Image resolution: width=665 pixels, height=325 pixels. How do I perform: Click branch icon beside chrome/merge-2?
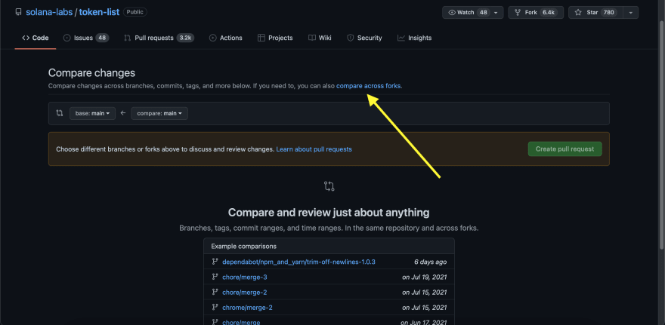(x=215, y=308)
